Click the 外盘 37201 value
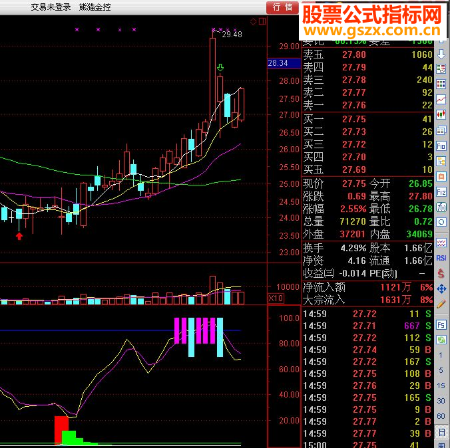Screen dimensions: 450x448 click(x=353, y=234)
